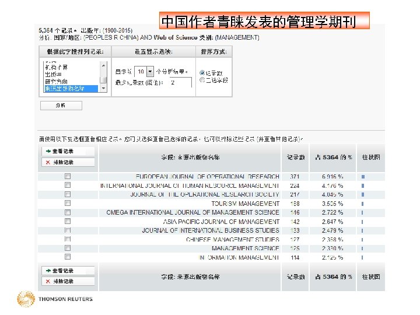Screen dimensions: 420x315
Task: Click bar chart bar for European Journal row
Action: click(363, 177)
